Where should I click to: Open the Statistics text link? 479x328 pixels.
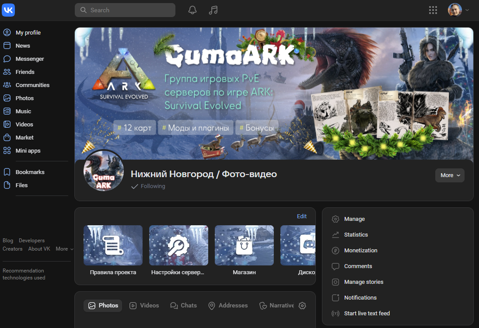[x=356, y=234]
